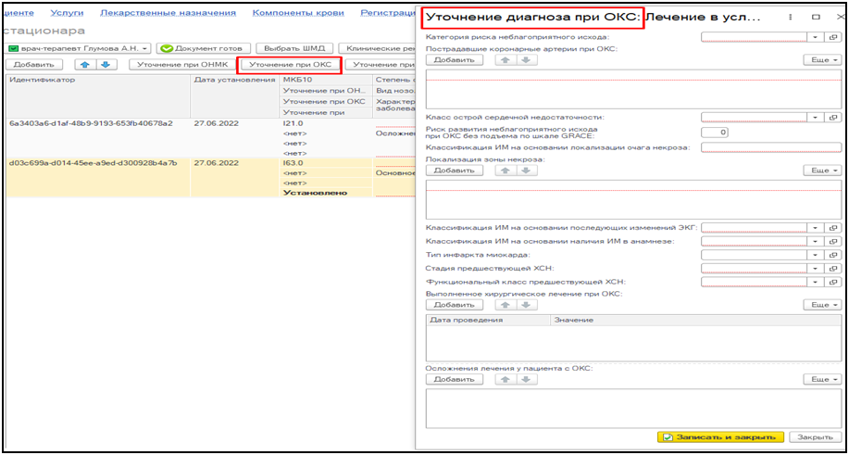849x455 pixels.
Task: Click open icon beside Стадия предшествующей ХСН field
Action: point(833,269)
